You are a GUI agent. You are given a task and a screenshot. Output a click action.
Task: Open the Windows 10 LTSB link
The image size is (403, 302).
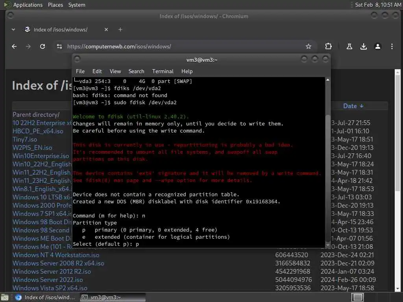point(42,197)
